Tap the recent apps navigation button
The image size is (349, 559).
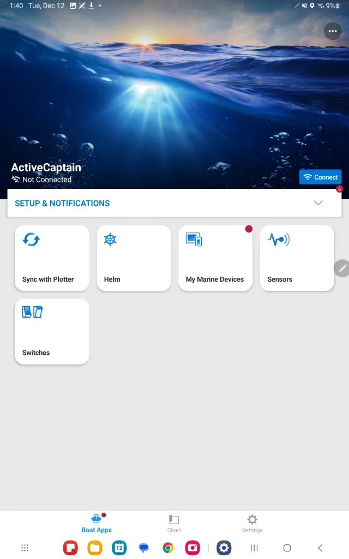tap(254, 548)
